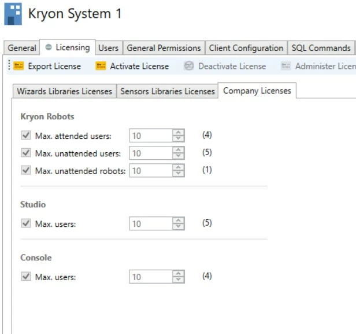Decrease Max. unattended users value
This screenshot has width=356, height=334.
click(179, 156)
